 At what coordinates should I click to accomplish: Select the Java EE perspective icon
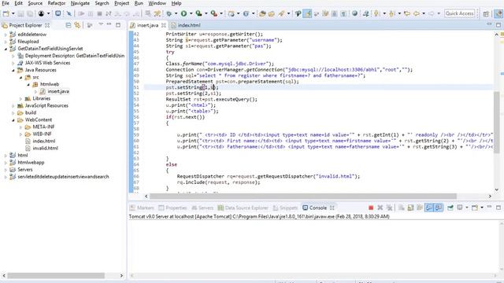(498, 13)
